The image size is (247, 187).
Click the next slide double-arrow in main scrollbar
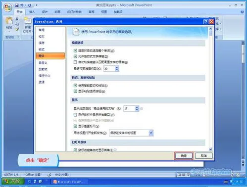(x=243, y=165)
